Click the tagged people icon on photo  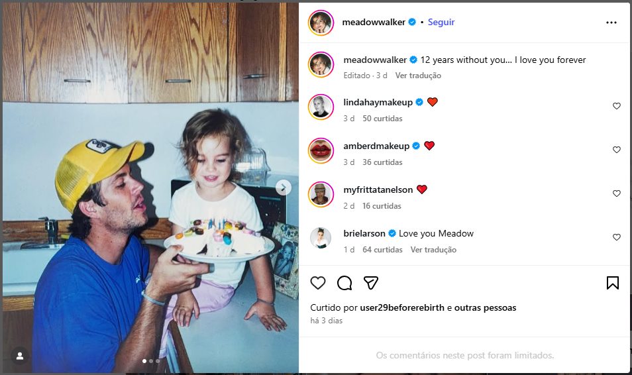tap(20, 356)
